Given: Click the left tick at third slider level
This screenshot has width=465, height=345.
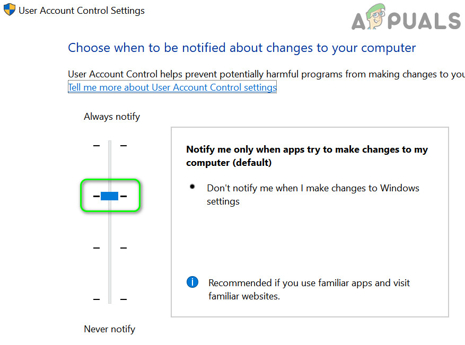Looking at the screenshot, I should 96,247.
